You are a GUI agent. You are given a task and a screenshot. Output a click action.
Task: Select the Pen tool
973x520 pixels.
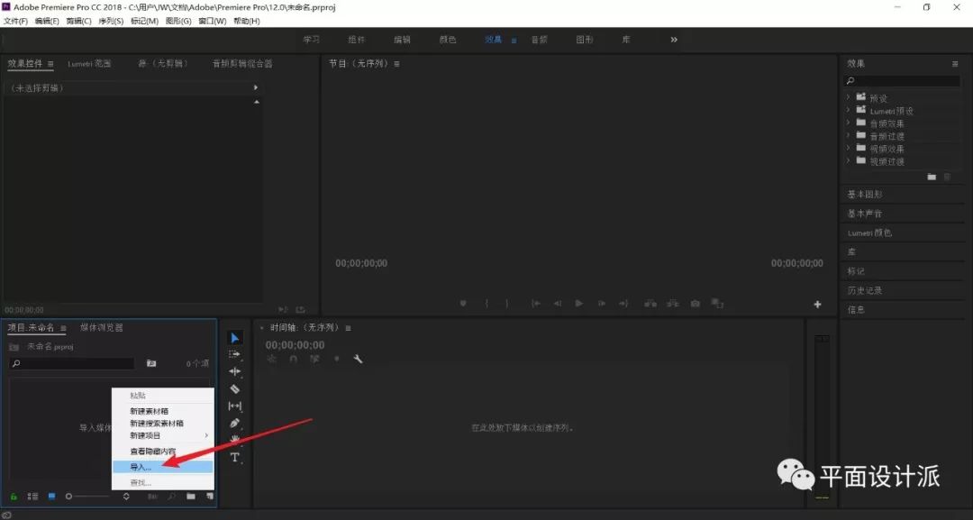(234, 424)
